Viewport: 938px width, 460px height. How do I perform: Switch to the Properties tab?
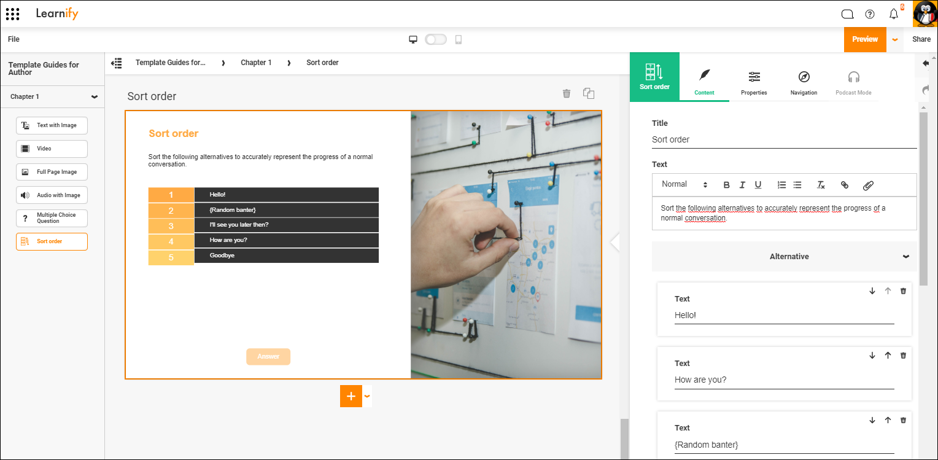click(x=754, y=82)
